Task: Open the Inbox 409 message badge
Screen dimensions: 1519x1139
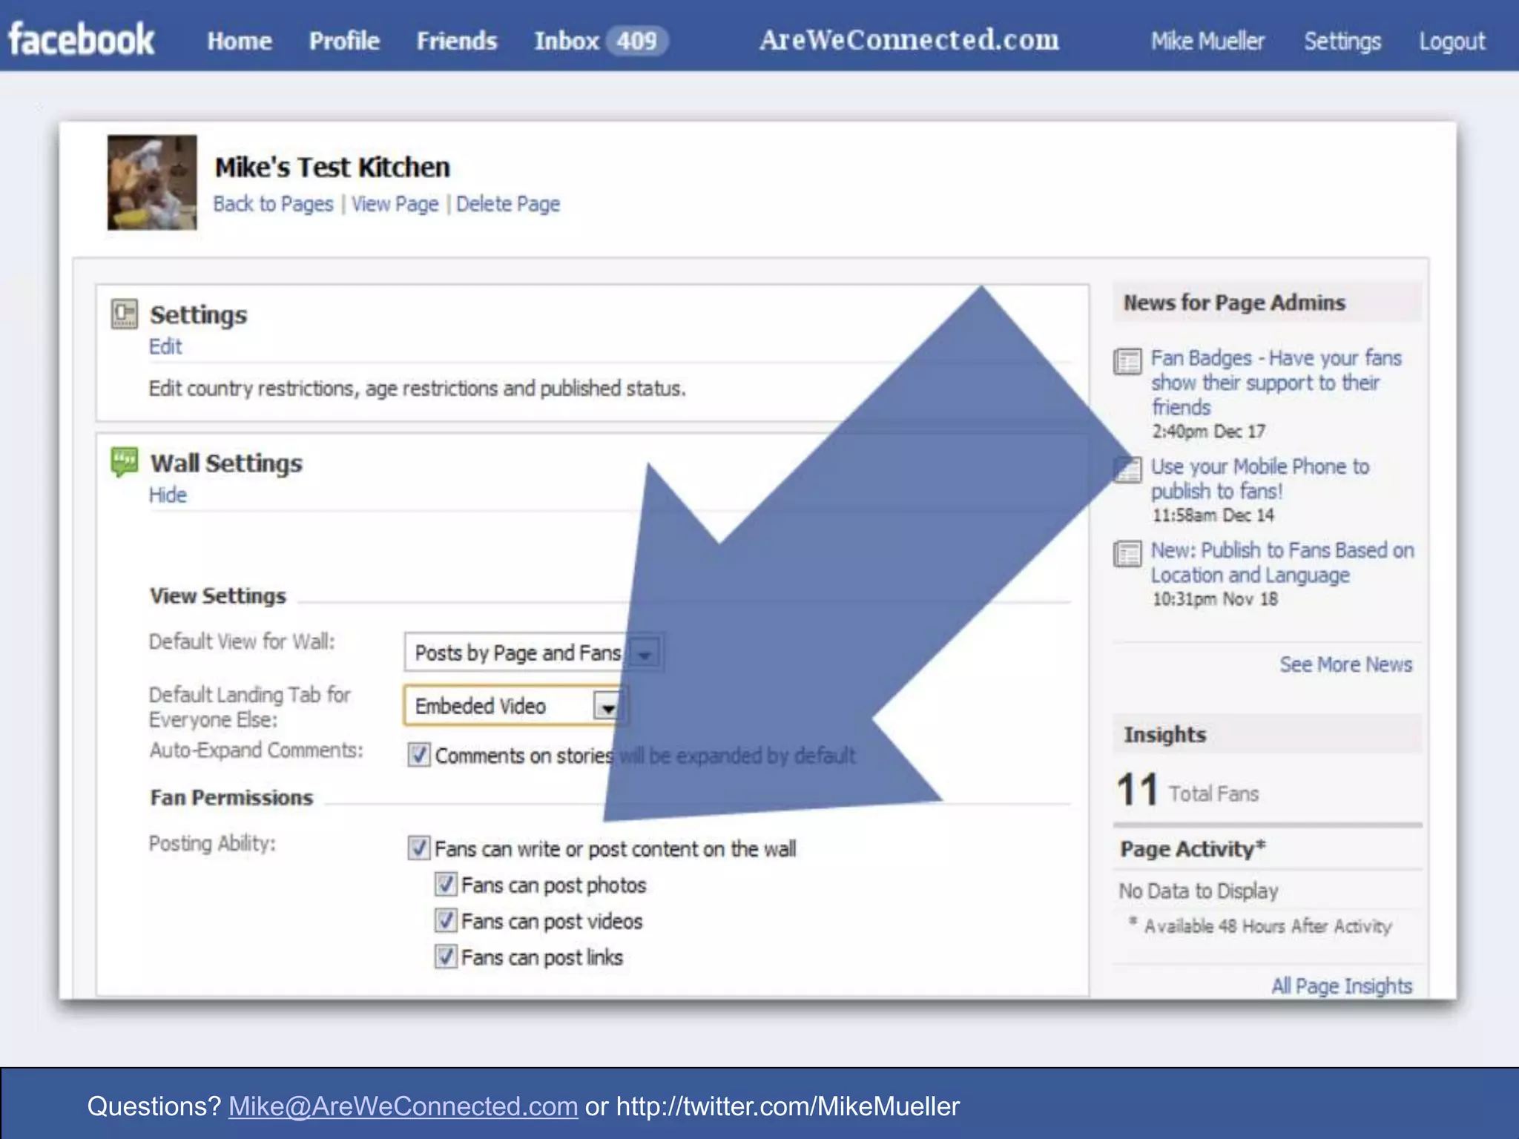Action: point(636,40)
